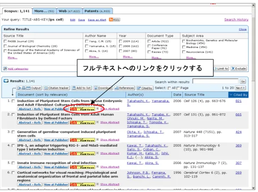Click Go button for search within results
The image size is (258, 192).
[243, 81]
